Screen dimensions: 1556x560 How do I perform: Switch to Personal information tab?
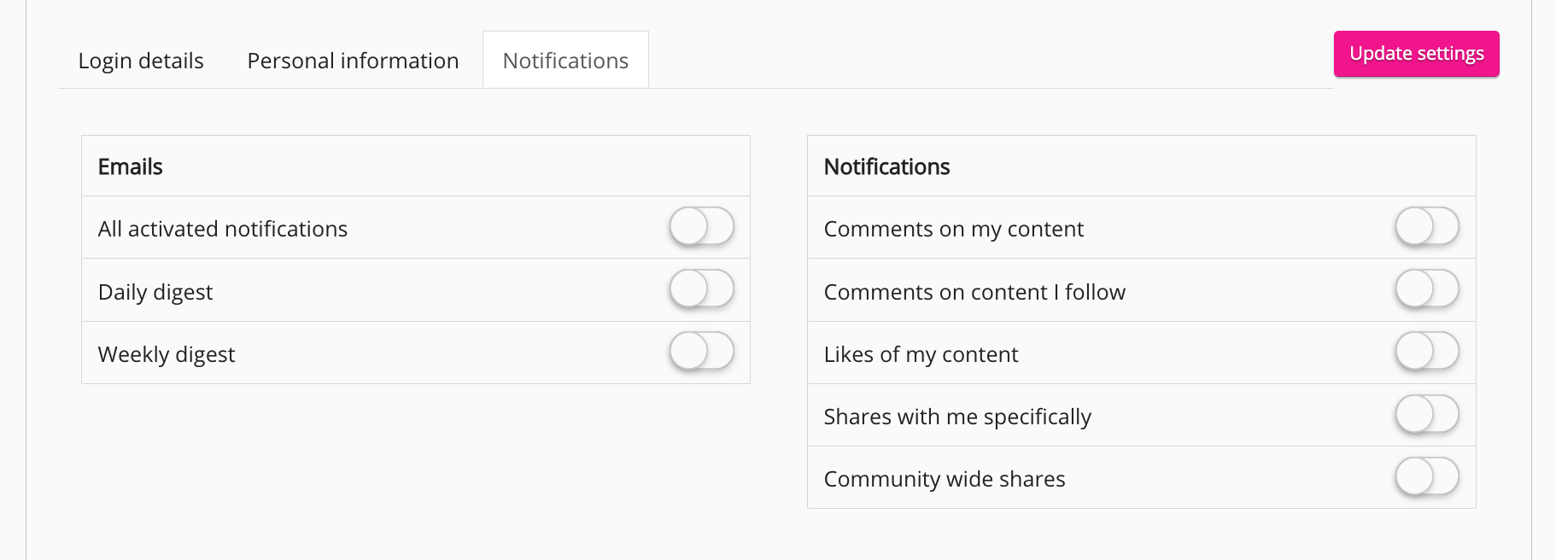pos(353,61)
